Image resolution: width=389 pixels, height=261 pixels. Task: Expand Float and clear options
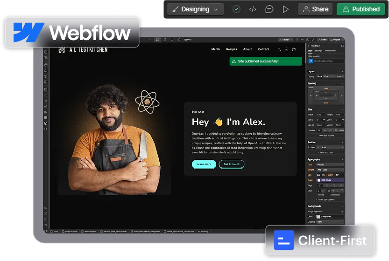(326, 153)
